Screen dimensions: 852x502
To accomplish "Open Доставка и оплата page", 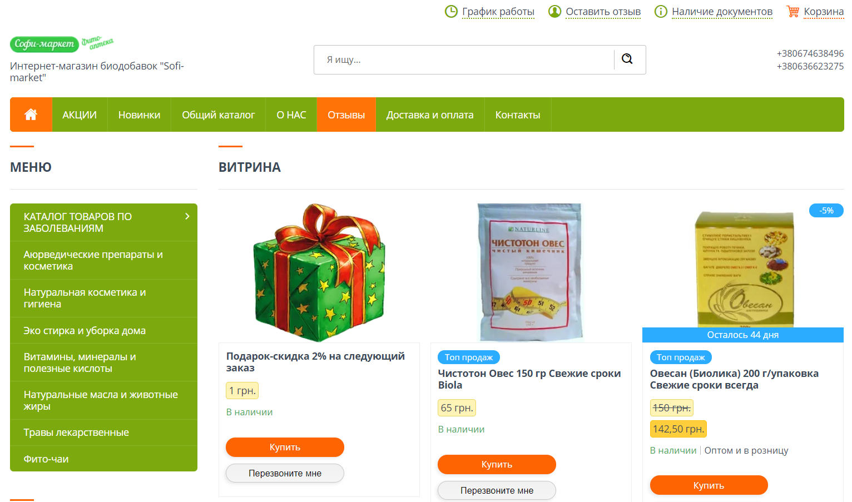I will click(430, 115).
